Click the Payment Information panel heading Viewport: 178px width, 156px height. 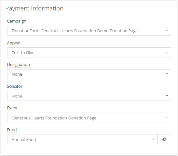34,8
